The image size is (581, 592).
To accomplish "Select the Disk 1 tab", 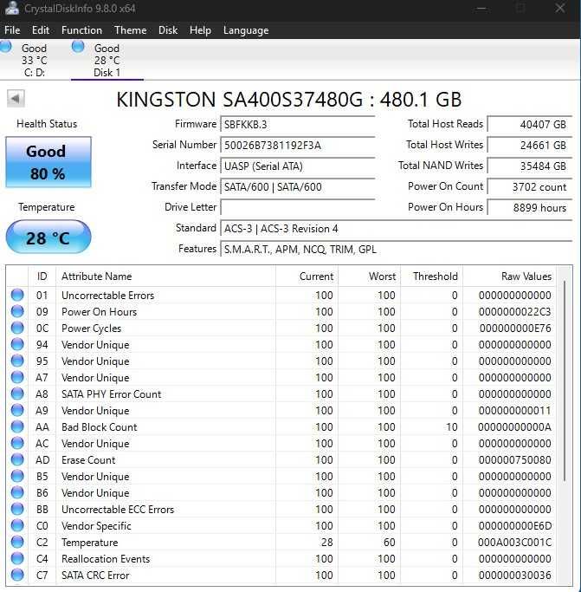I will (x=107, y=60).
